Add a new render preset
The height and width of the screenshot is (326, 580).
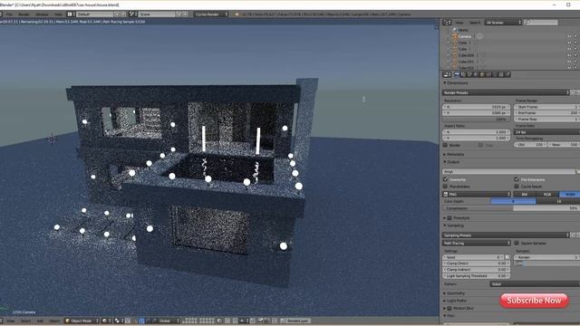tap(573, 92)
